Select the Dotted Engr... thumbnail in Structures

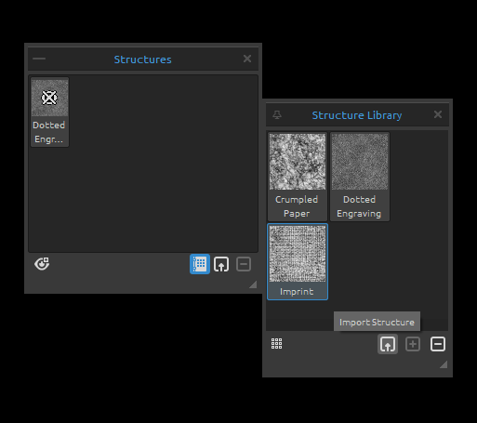pos(49,112)
